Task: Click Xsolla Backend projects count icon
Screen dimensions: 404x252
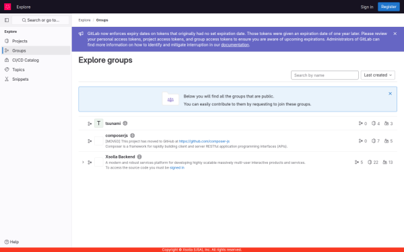Action: 370,162
